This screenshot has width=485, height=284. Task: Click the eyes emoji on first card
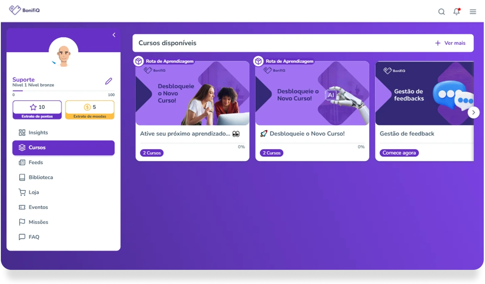(236, 133)
